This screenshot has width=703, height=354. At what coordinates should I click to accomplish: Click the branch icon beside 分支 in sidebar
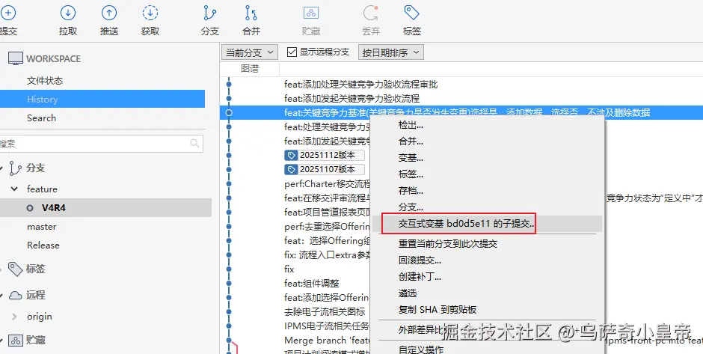click(x=16, y=168)
